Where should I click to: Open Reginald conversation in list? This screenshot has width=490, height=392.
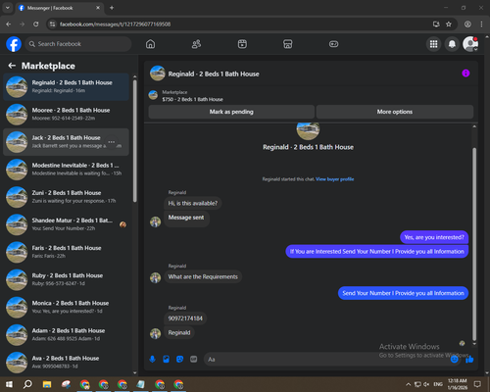pos(66,87)
